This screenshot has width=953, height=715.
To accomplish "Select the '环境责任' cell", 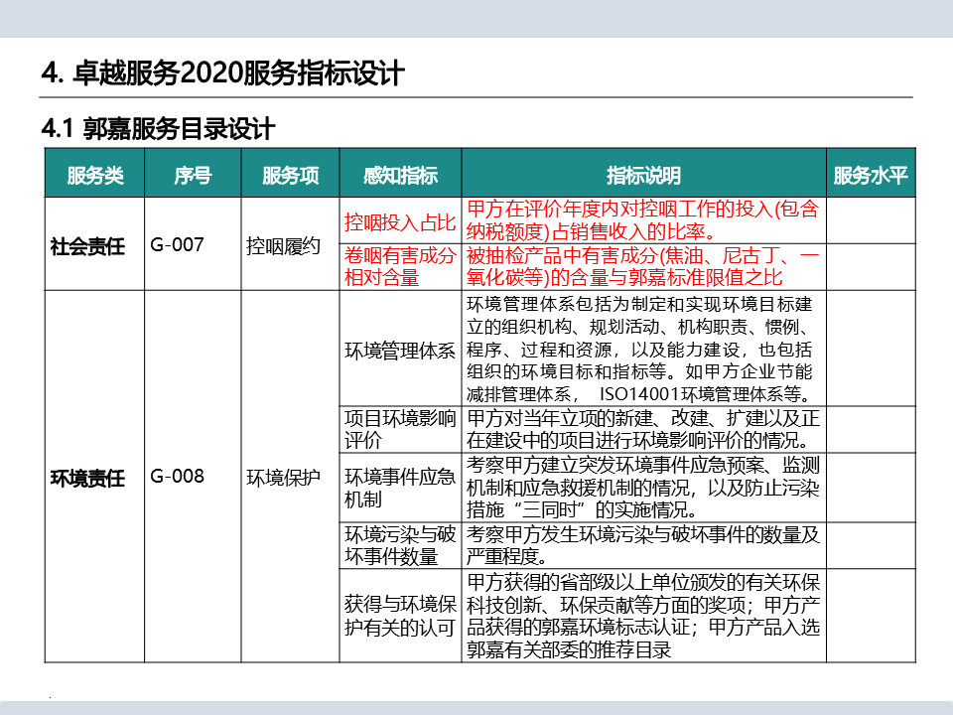I will [95, 477].
